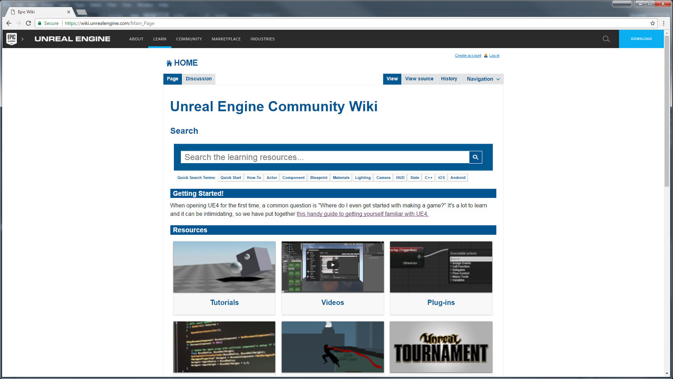The image size is (673, 379).
Task: Close the Epic Wiki browser tab
Action: pyautogui.click(x=68, y=12)
